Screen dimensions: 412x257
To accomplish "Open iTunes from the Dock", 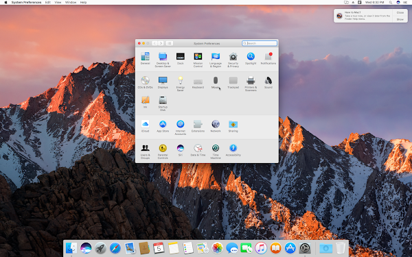I will tap(261, 248).
